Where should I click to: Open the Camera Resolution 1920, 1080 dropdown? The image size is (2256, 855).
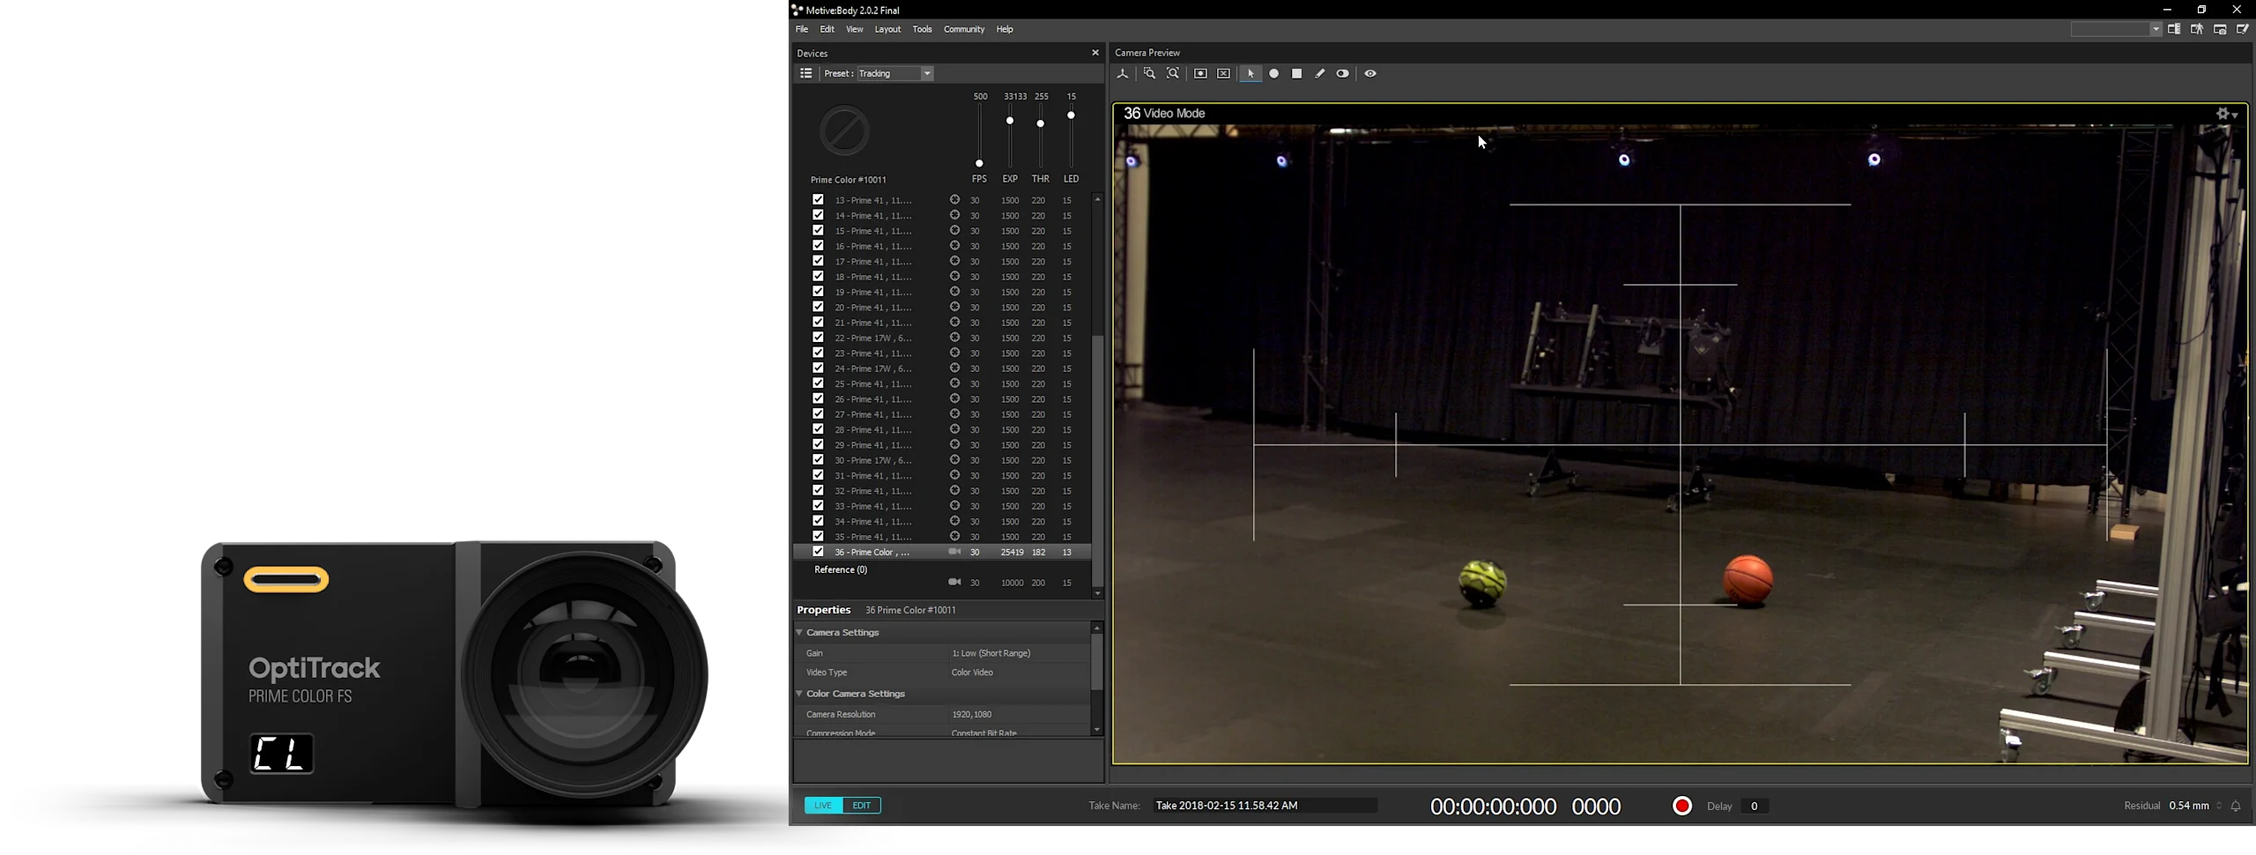click(x=1019, y=715)
